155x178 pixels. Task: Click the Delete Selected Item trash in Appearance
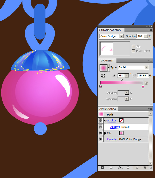[x=145, y=167]
